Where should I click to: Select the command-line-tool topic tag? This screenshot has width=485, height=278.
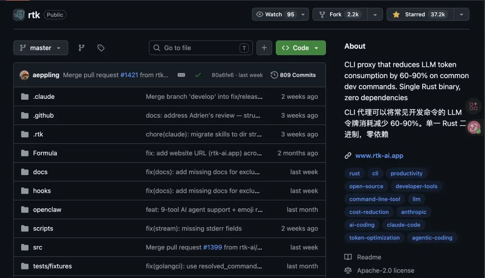point(375,199)
